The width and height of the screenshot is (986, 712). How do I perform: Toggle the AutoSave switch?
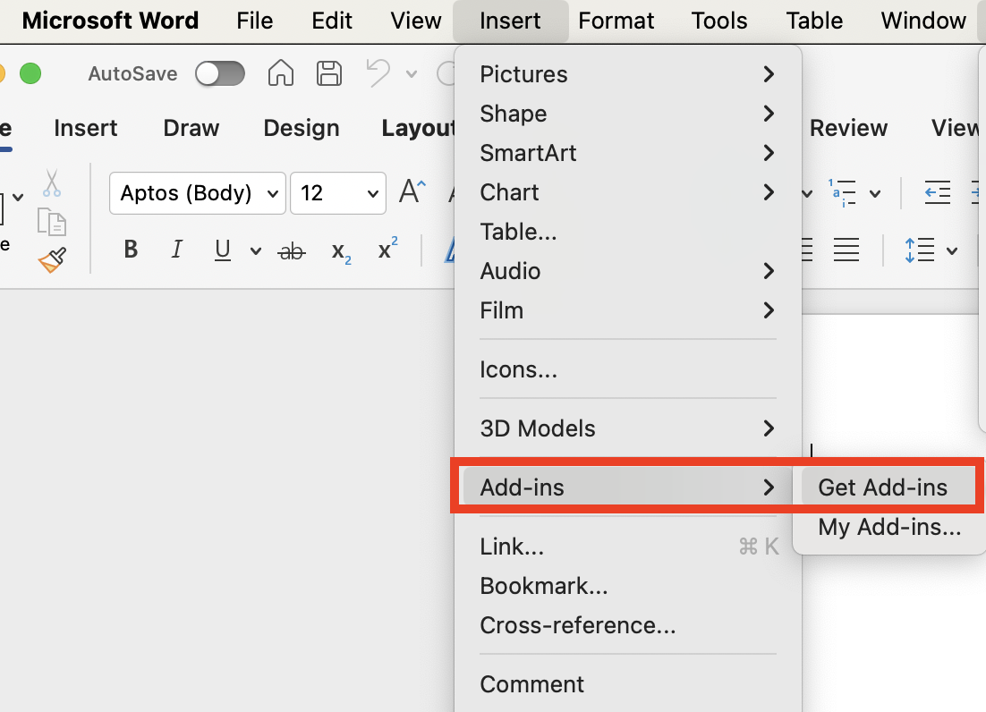220,73
